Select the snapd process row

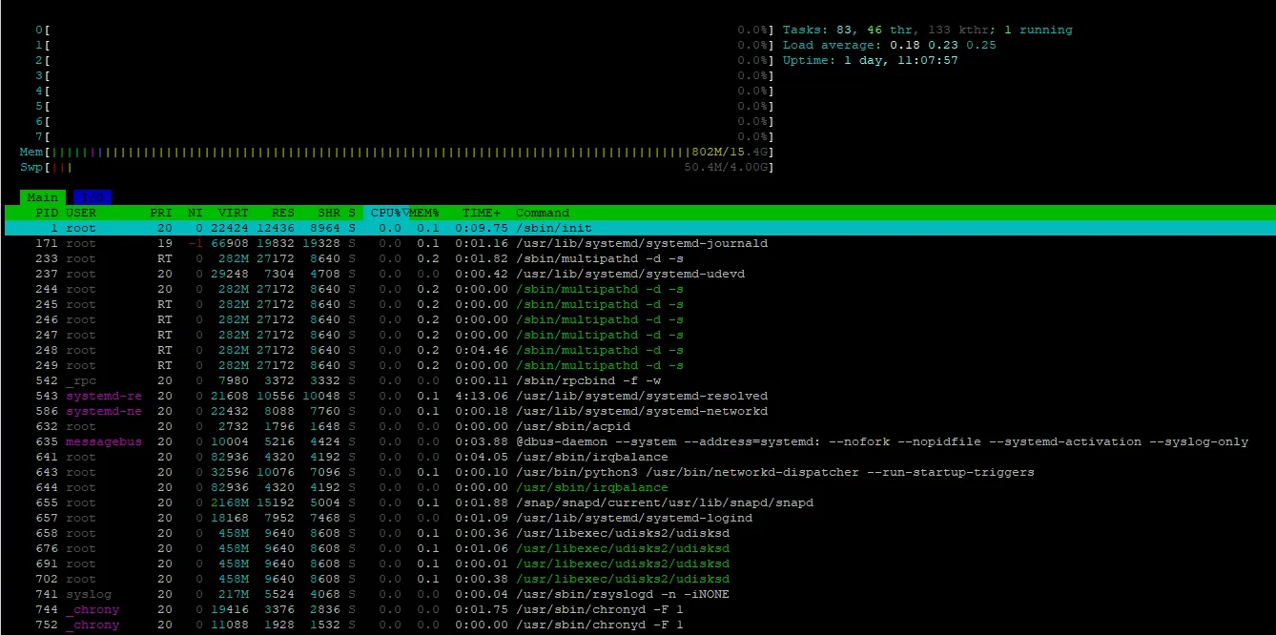[x=638, y=502]
